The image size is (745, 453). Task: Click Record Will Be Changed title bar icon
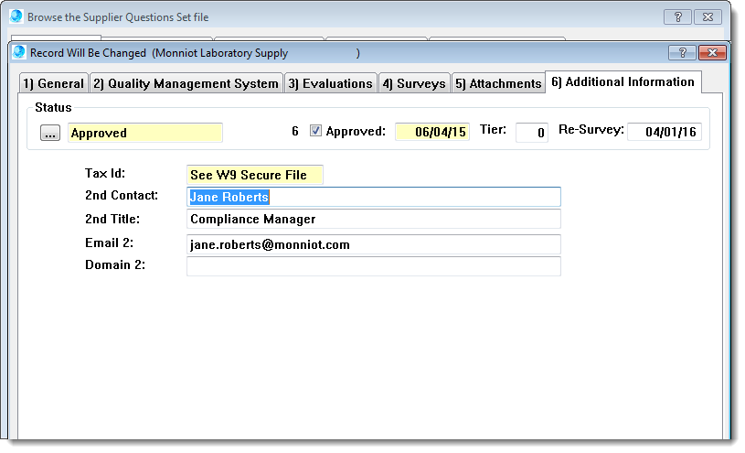19,52
